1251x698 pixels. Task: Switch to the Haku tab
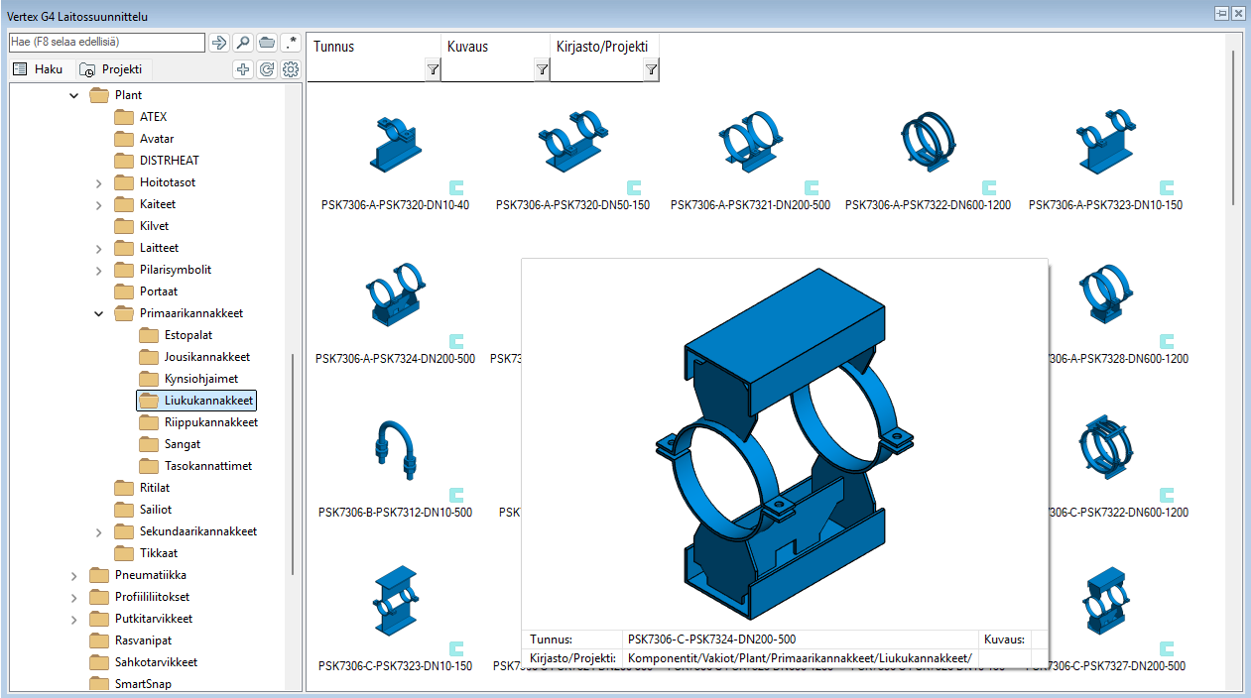coord(38,68)
